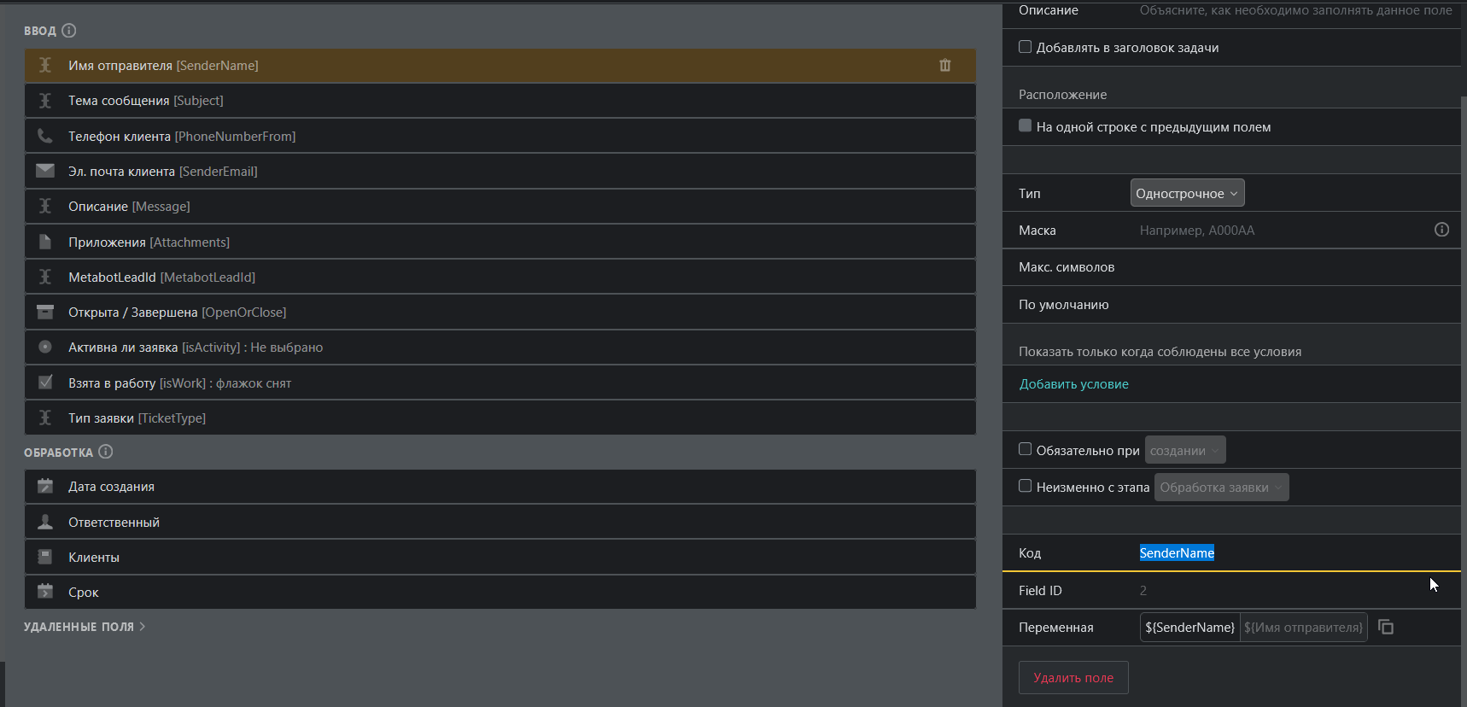The image size is (1467, 707).
Task: Click the Field ID value 2
Action: (x=1143, y=590)
